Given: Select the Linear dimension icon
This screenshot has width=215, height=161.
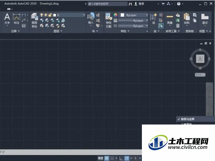Looking at the screenshot, I should coord(24,15).
